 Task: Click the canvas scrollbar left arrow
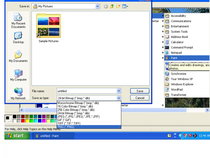(x=22, y=110)
